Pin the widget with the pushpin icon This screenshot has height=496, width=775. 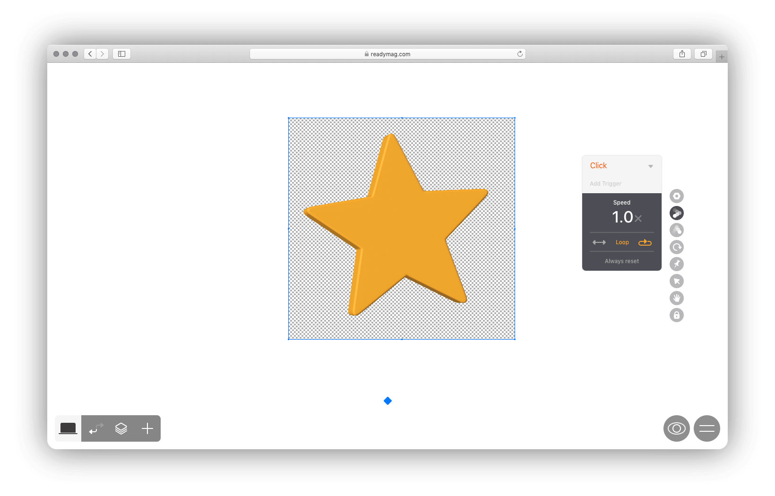coord(677,264)
